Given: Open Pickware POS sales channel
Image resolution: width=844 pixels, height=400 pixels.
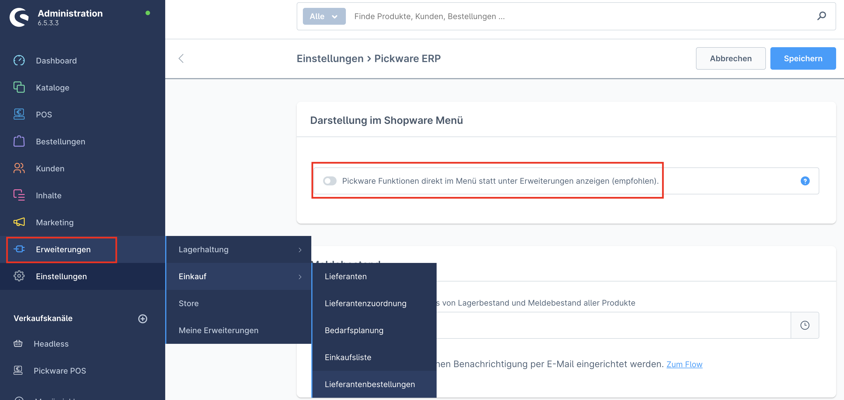Looking at the screenshot, I should click(x=60, y=371).
